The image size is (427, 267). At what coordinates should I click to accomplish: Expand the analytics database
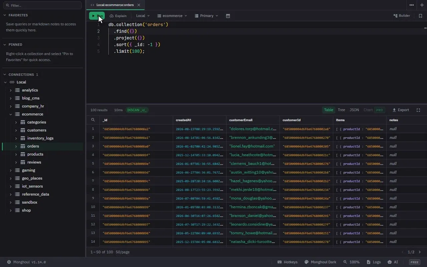11,90
